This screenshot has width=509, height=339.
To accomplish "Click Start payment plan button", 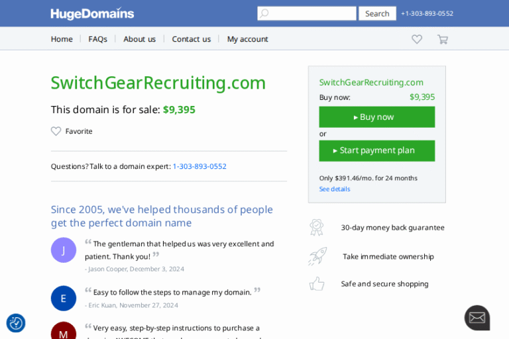I will click(376, 150).
